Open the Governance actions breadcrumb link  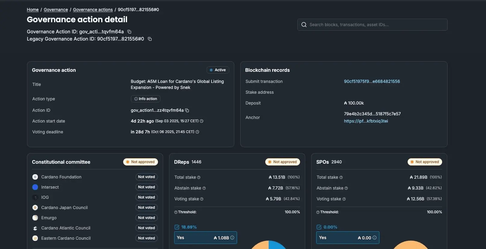[x=93, y=10]
